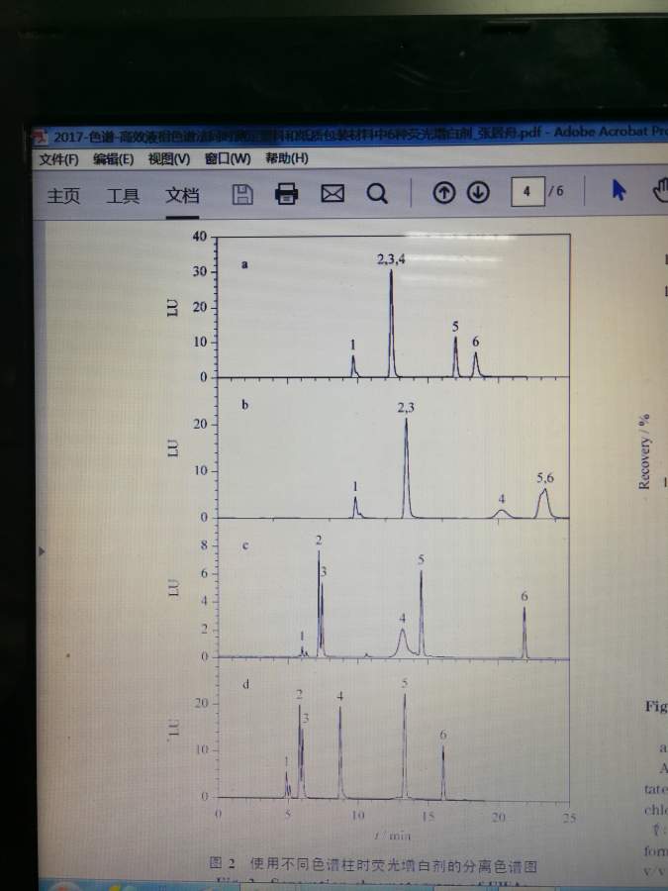668x891 pixels.
Task: Open the 文件(F) menu
Action: [x=58, y=159]
